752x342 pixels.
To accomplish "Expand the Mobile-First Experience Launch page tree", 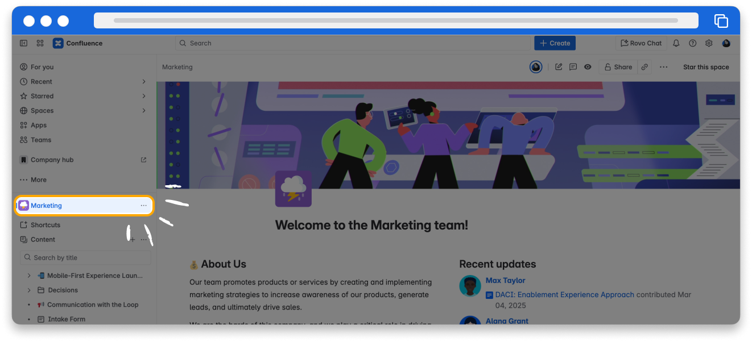I will coord(29,276).
